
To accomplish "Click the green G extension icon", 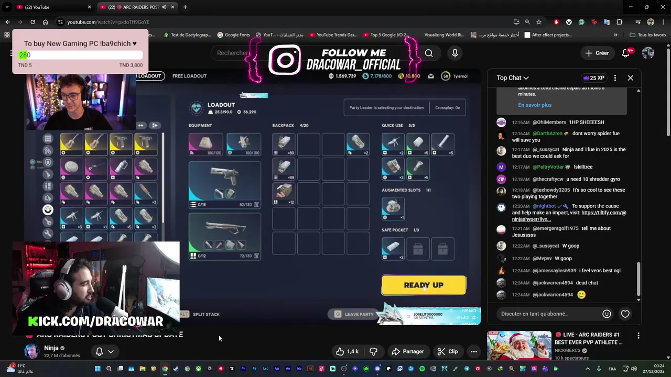I will point(581,22).
